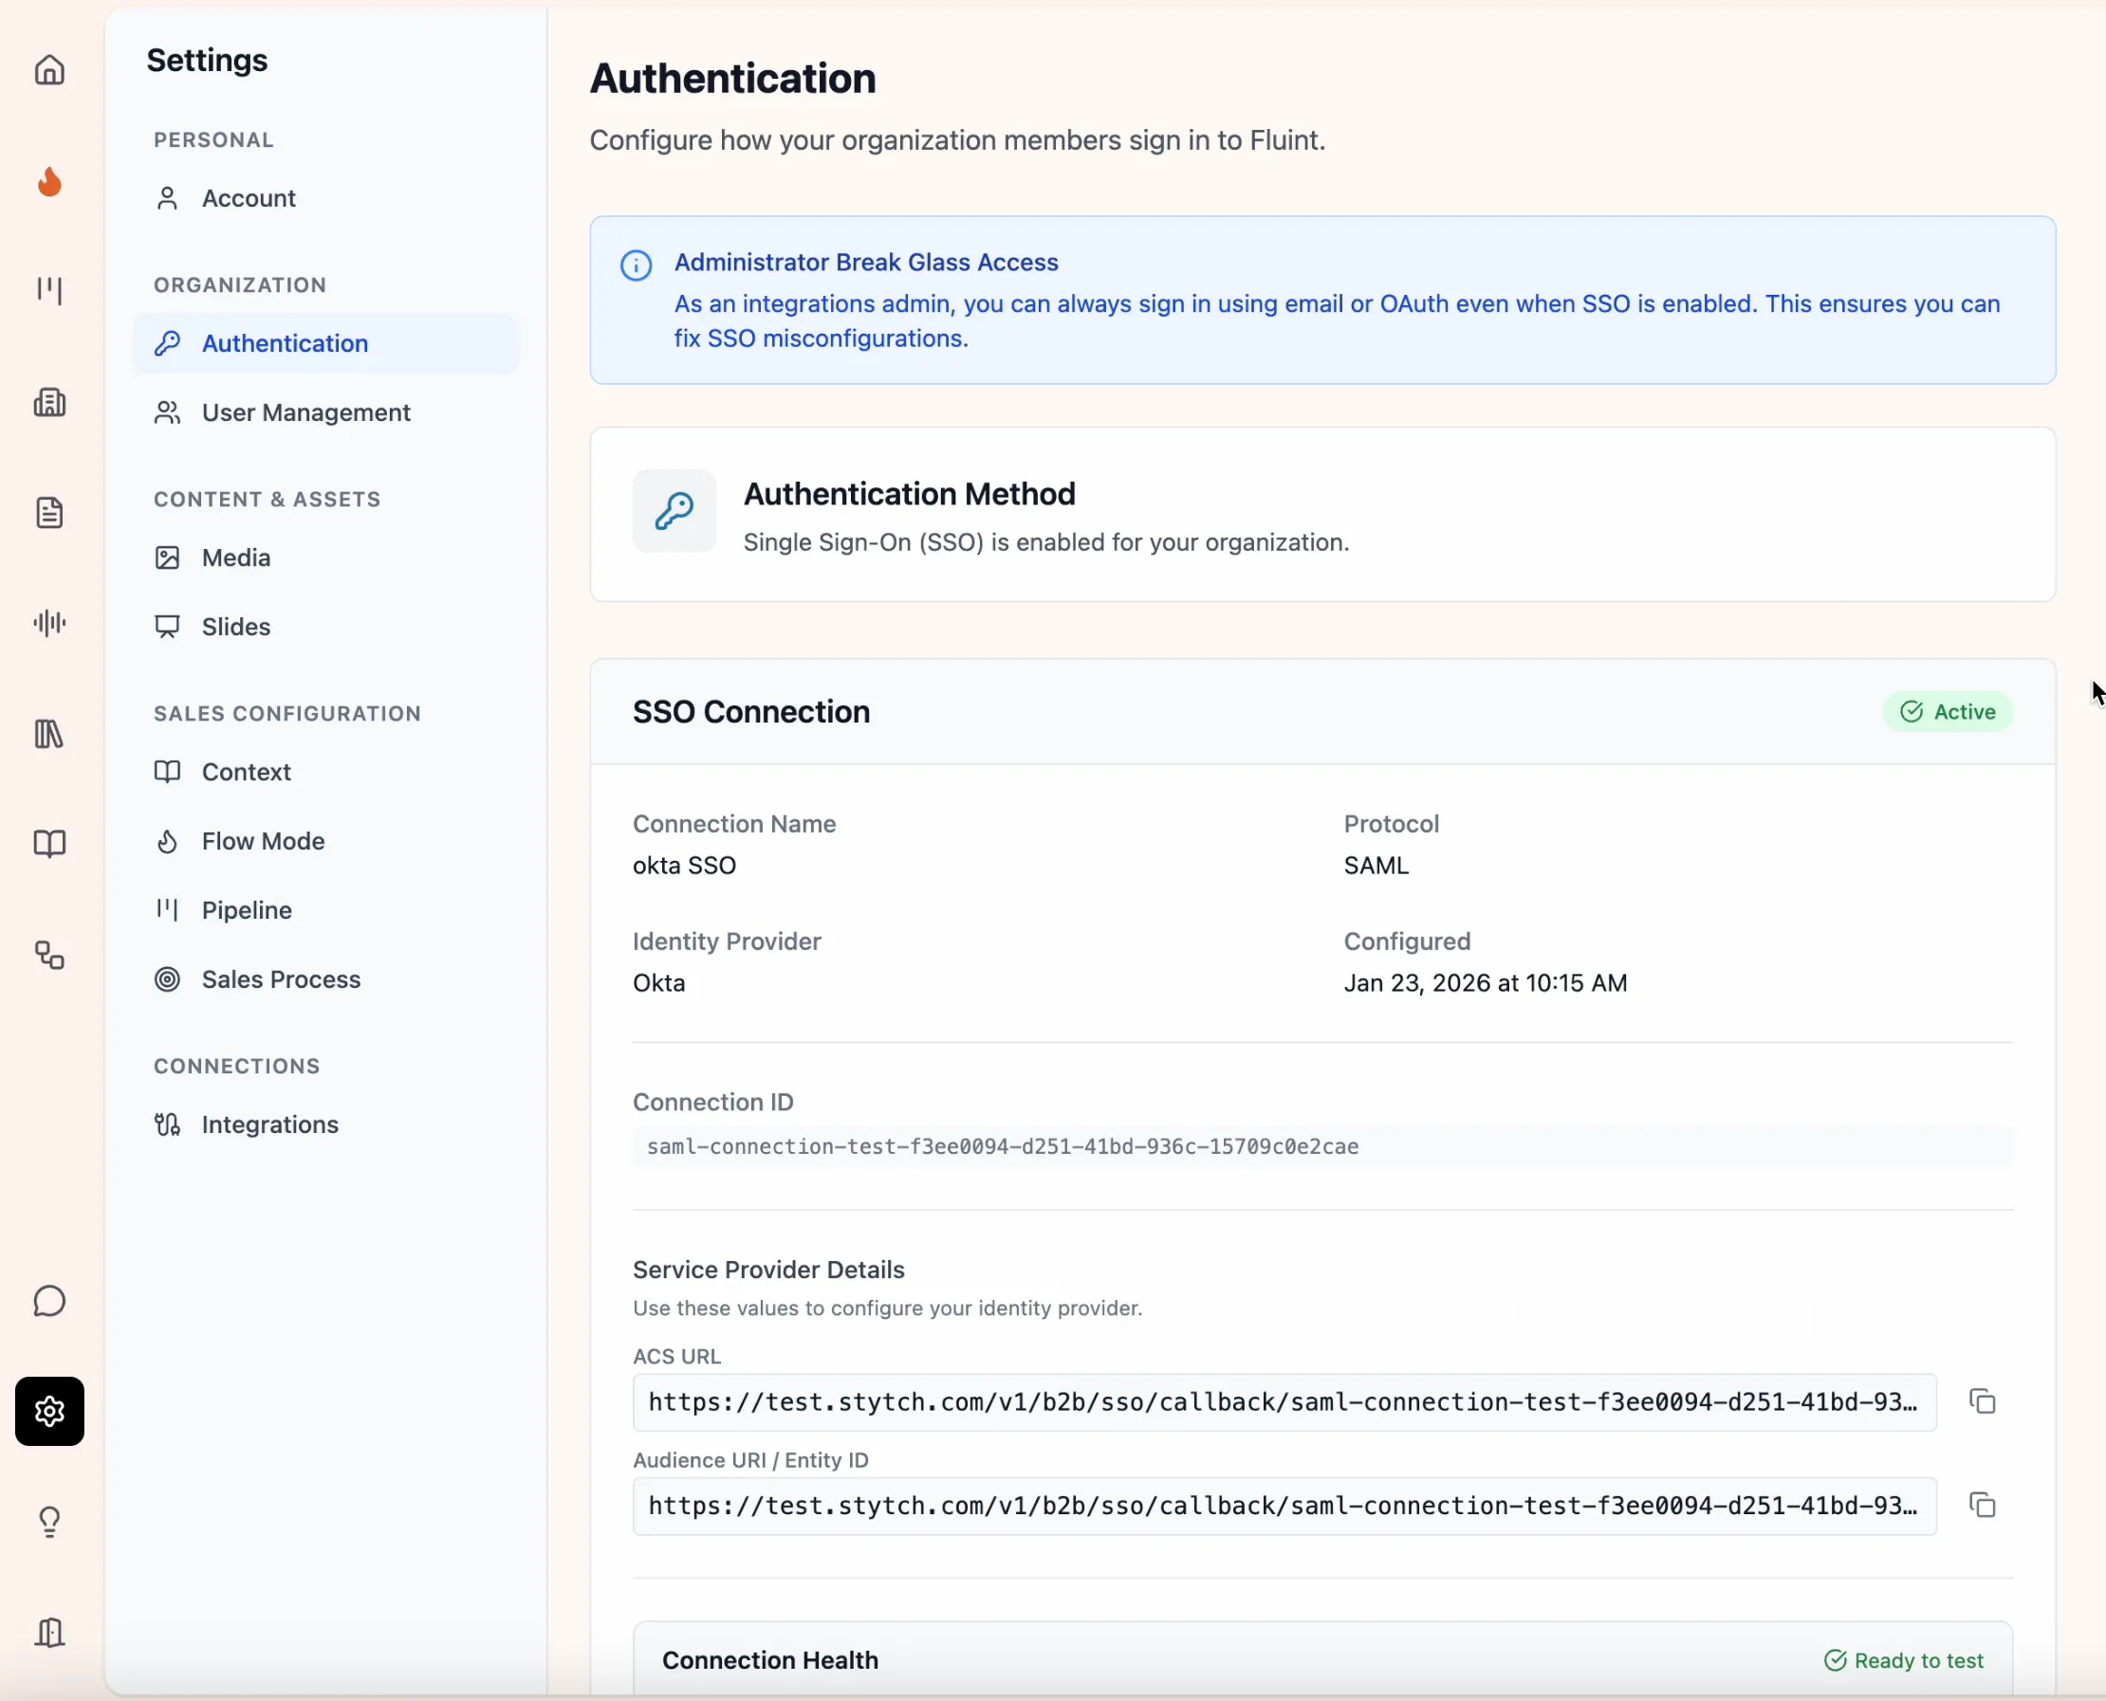Select the highlighted Settings gear icon
2106x1701 pixels.
[x=49, y=1411]
